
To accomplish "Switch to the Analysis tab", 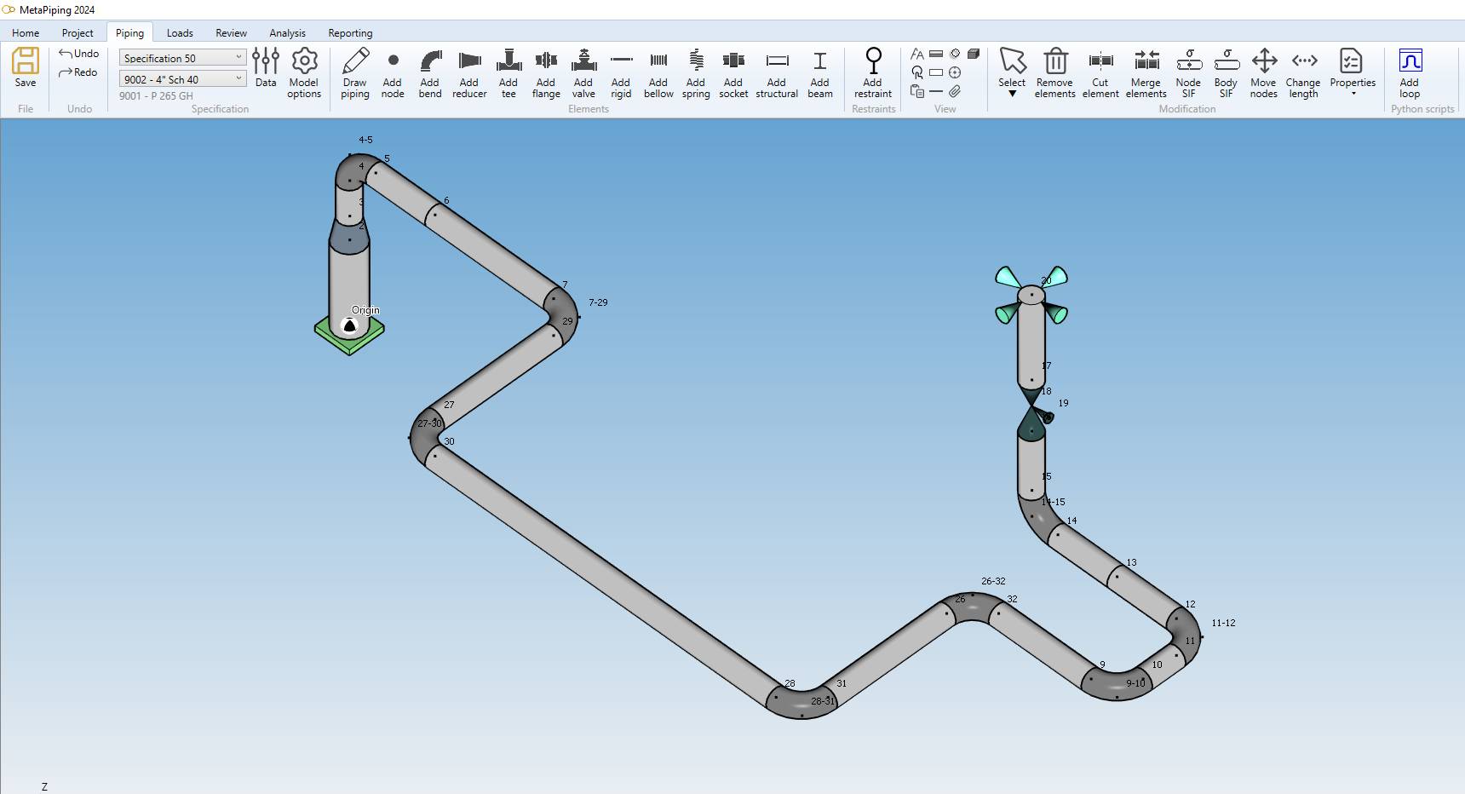I will coord(287,32).
